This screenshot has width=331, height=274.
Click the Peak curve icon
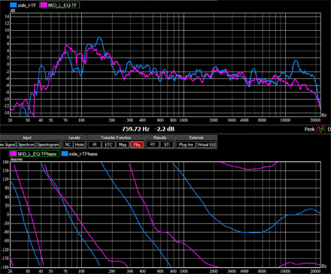coord(320,129)
